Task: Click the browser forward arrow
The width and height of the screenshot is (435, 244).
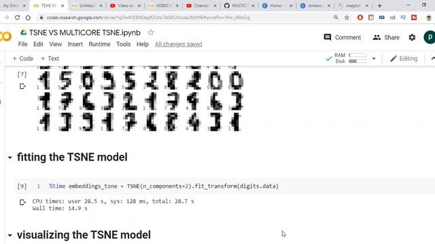Action: pyautogui.click(x=6, y=18)
